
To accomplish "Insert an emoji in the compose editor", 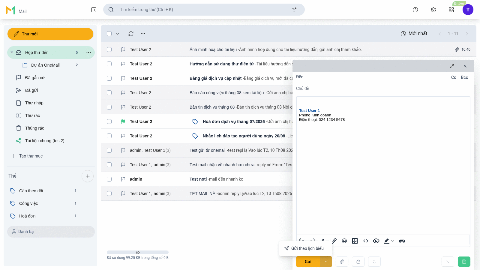I will click(344, 241).
